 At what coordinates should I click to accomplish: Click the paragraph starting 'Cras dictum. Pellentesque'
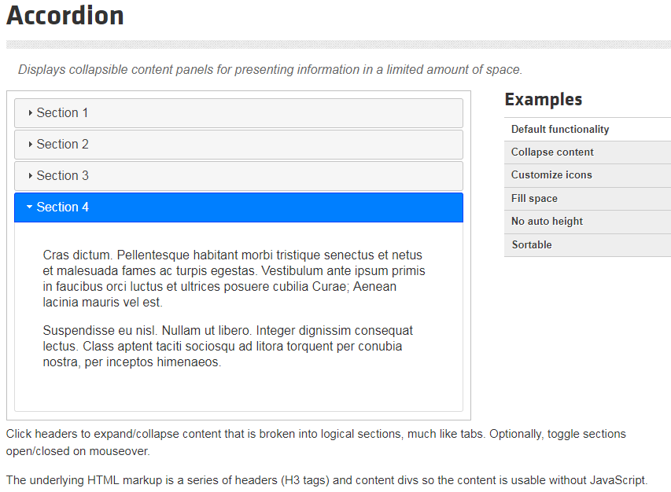[234, 279]
